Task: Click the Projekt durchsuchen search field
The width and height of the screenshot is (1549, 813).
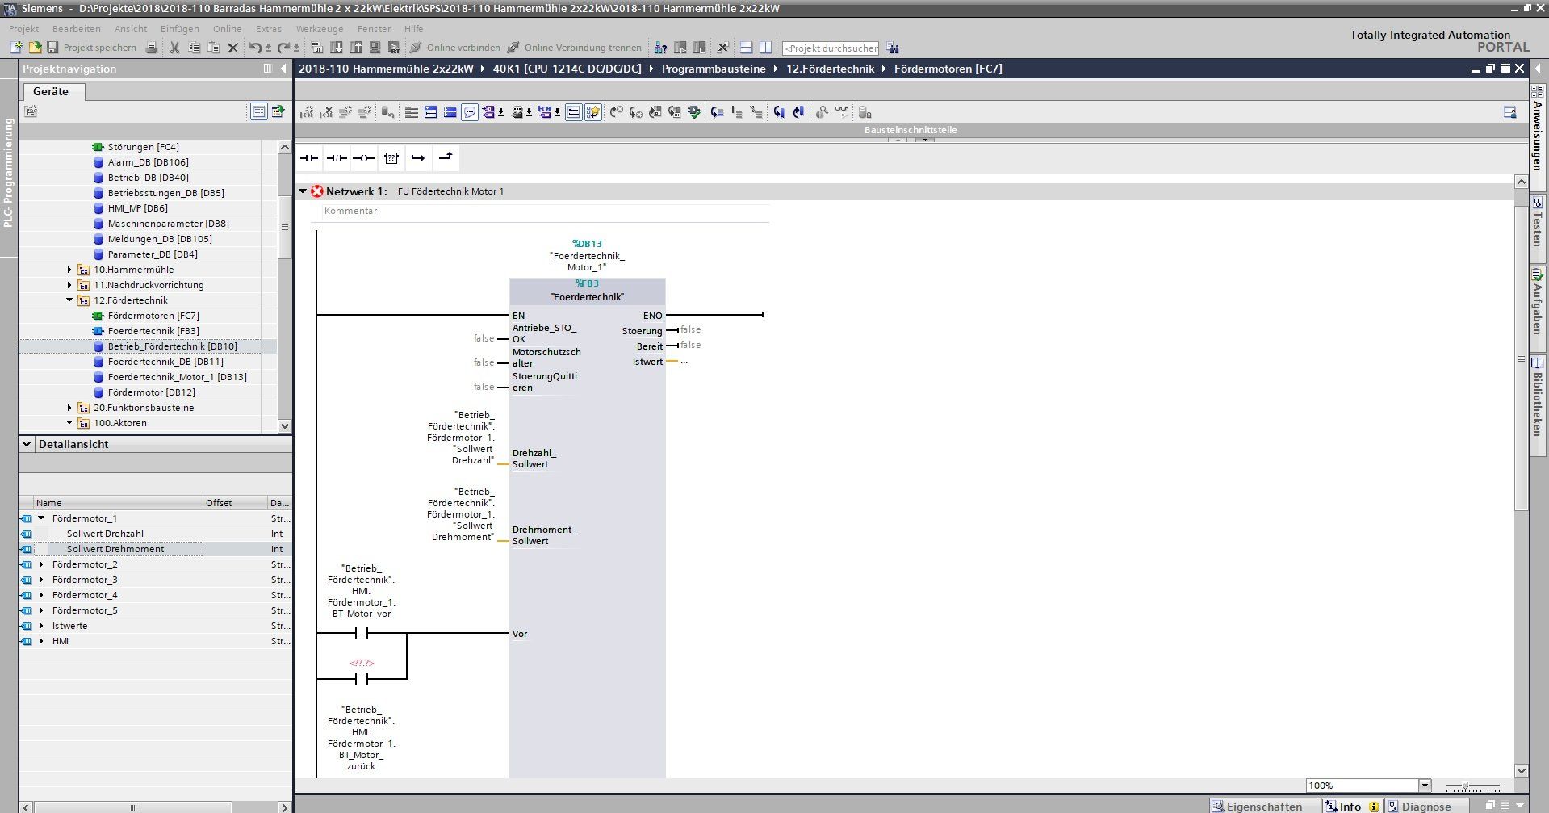Action: pos(831,48)
